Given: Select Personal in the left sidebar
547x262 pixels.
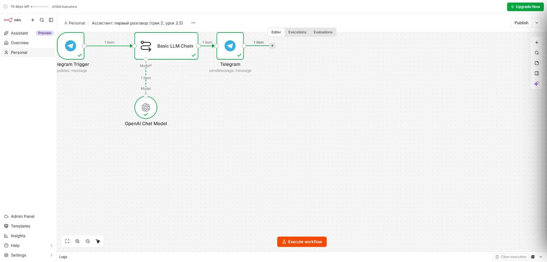Looking at the screenshot, I should tap(28, 53).
